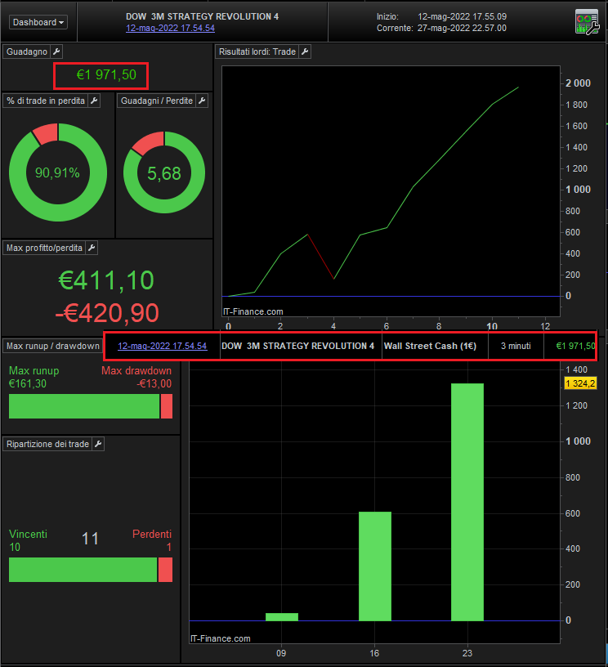
Task: Open dashboard settings icon at top right
Action: tap(587, 22)
